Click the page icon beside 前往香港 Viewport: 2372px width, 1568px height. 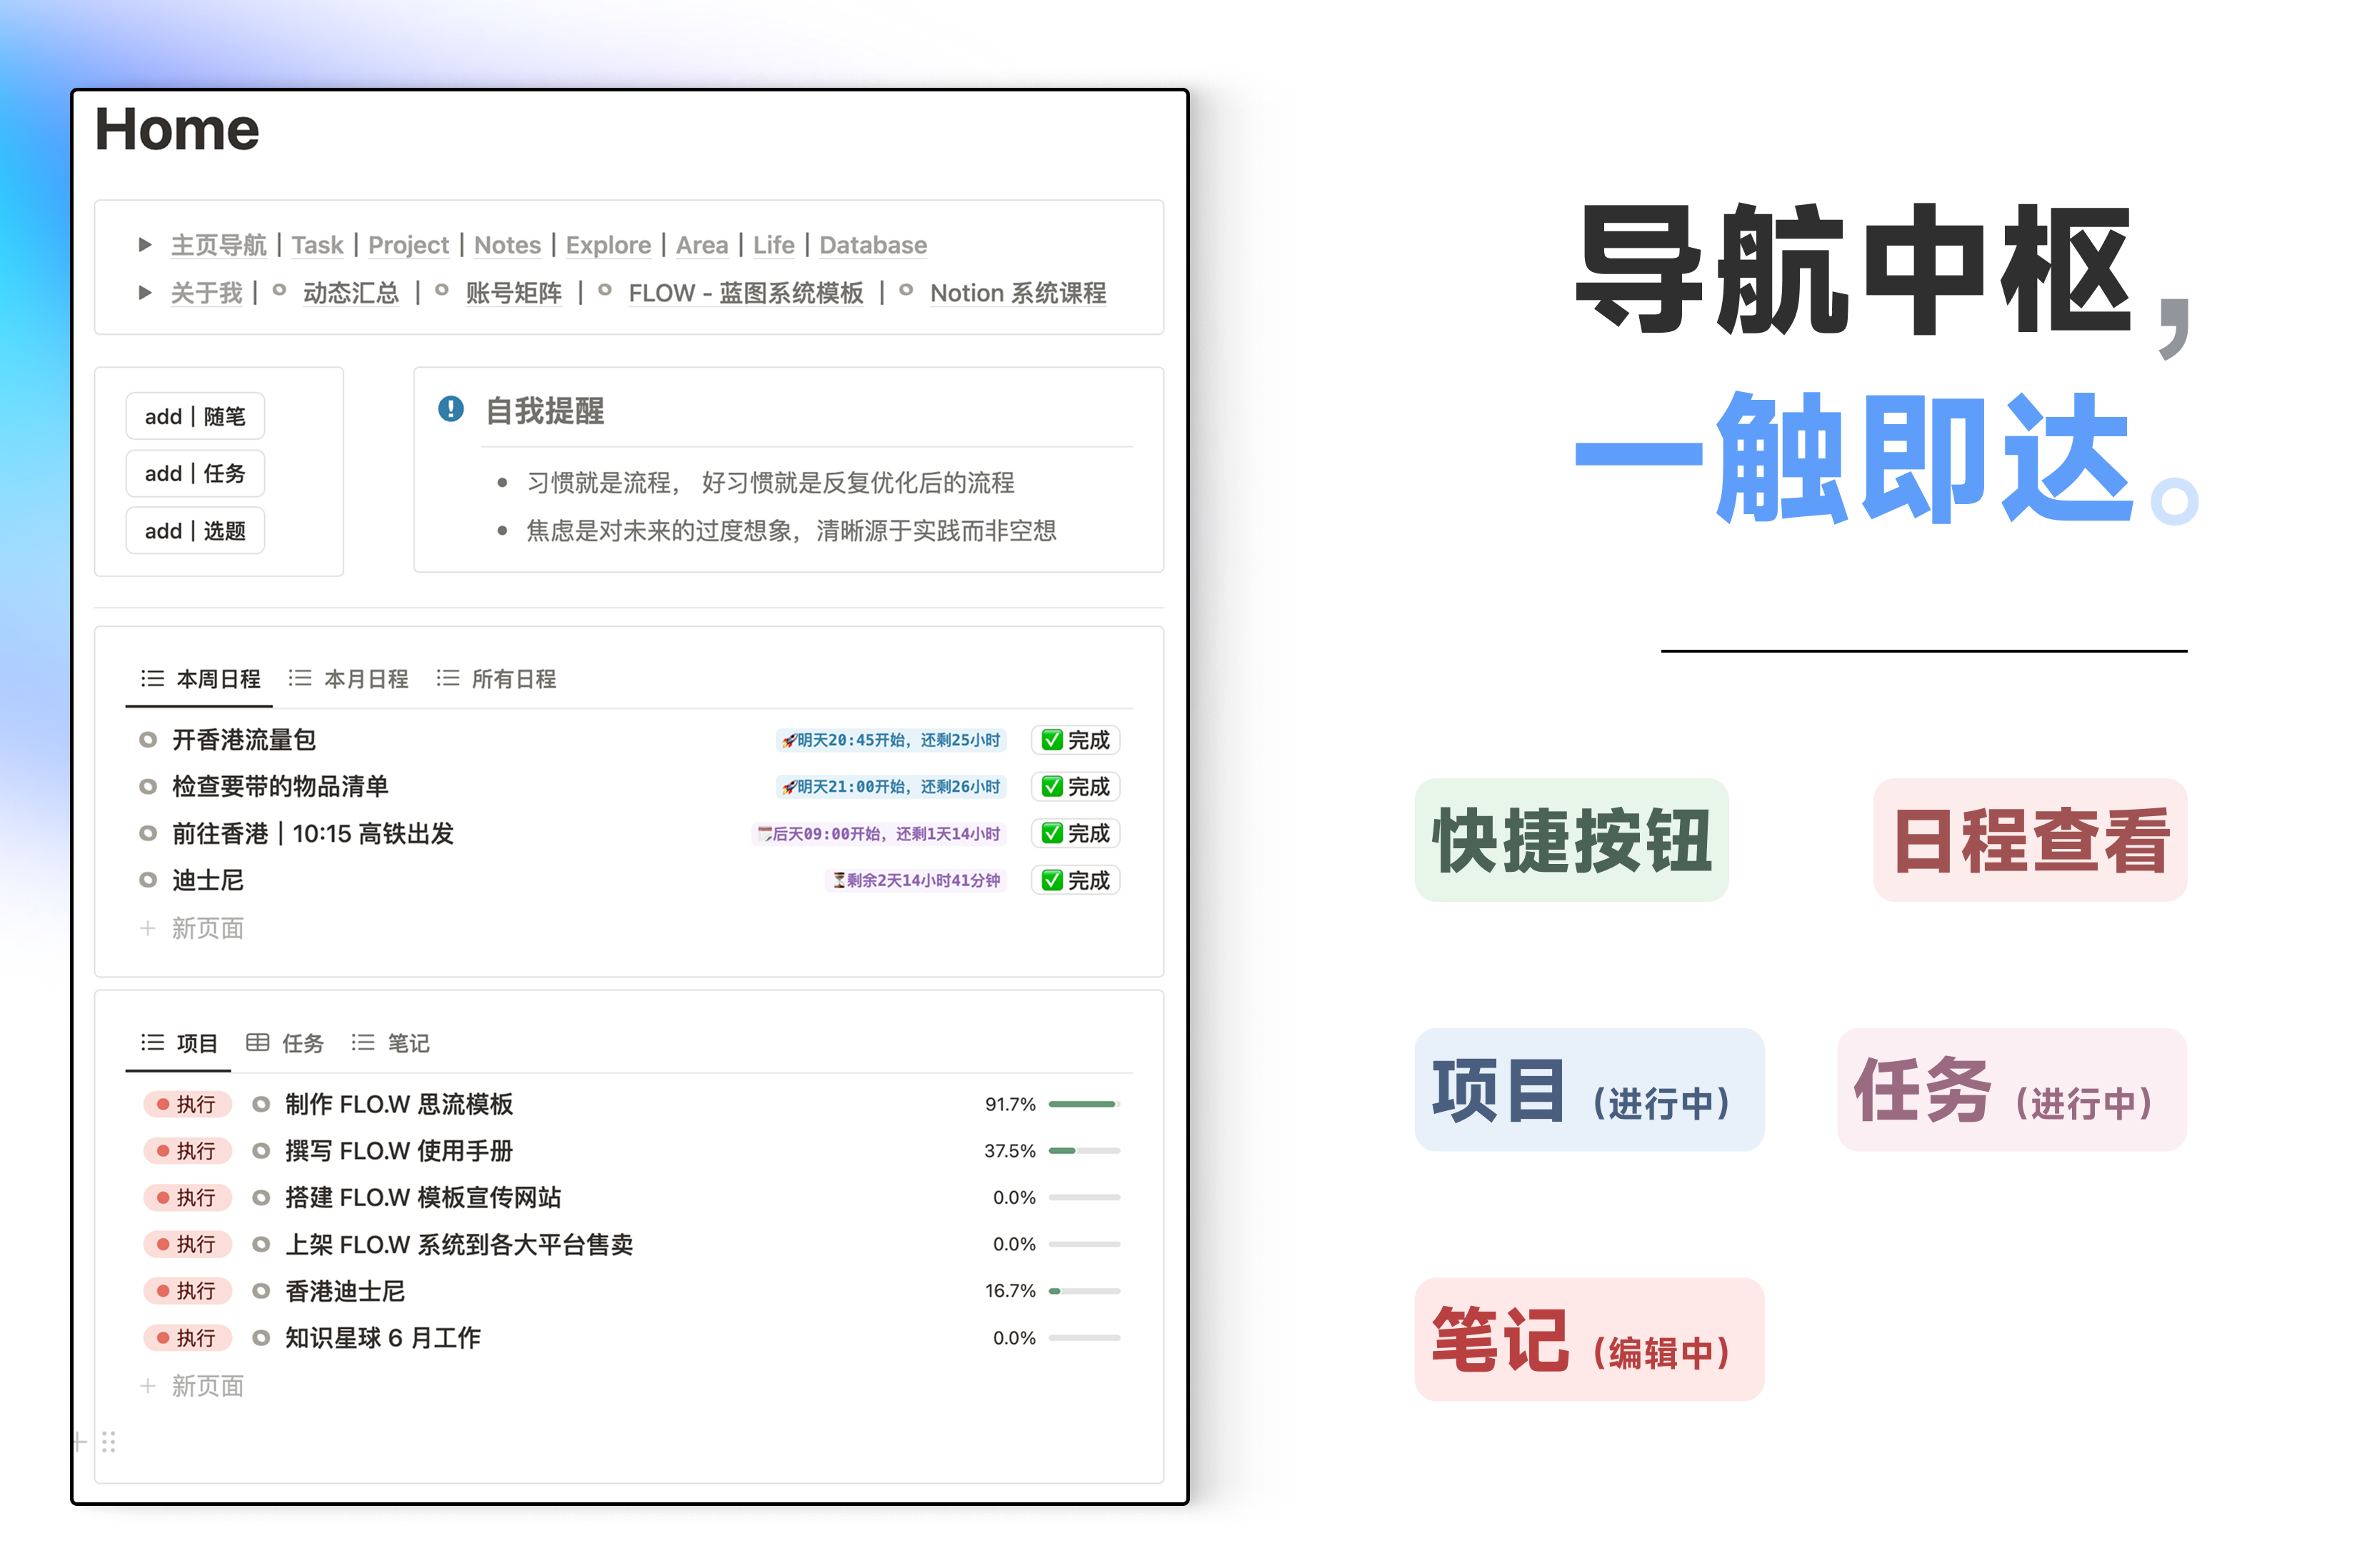[x=148, y=833]
